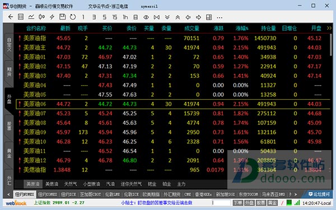Open the three-dots more options menu
Screen dimensions: 336x210
[x=220, y=17]
